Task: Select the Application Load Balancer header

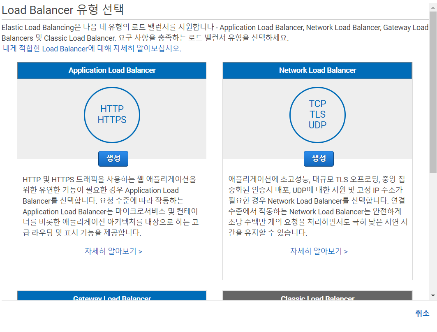Action: pyautogui.click(x=112, y=70)
